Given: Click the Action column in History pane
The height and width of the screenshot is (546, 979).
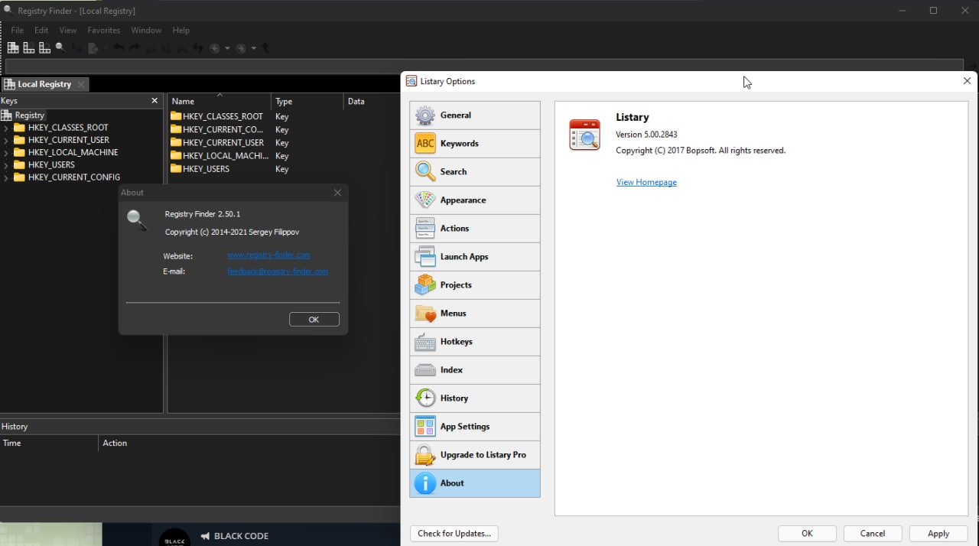Looking at the screenshot, I should coord(249,443).
